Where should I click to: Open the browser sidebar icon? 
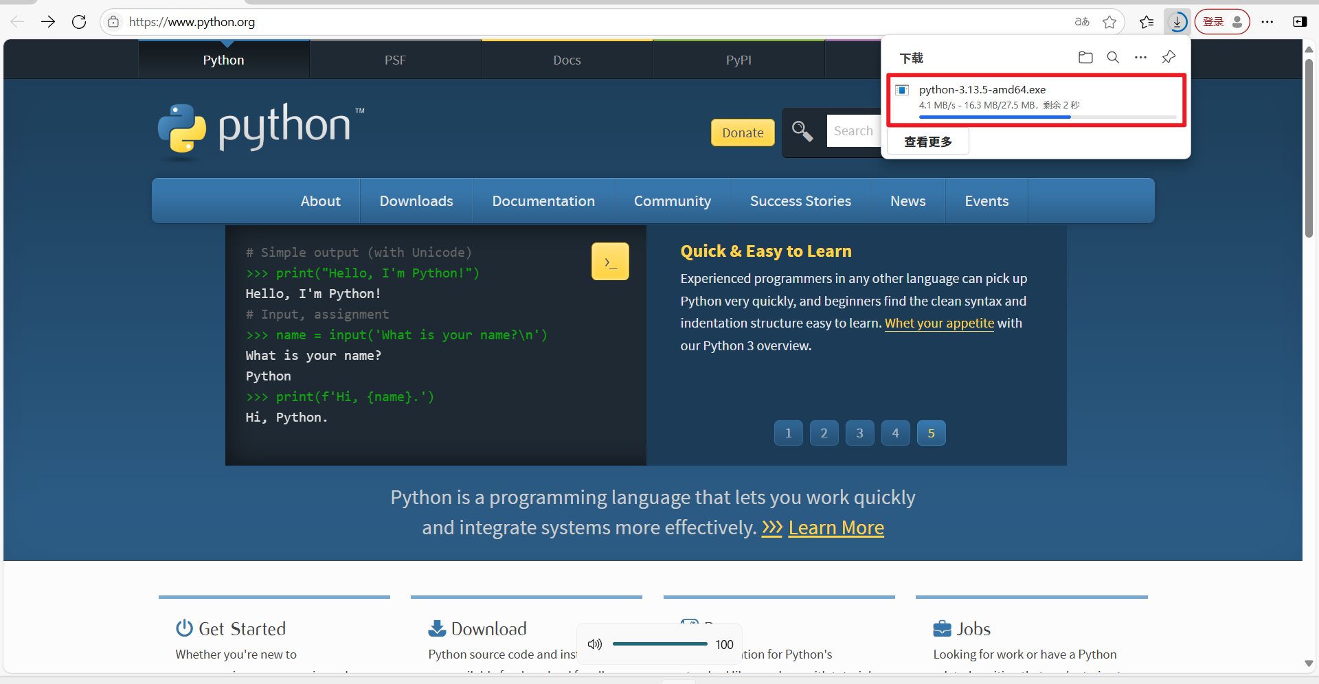tap(1300, 22)
